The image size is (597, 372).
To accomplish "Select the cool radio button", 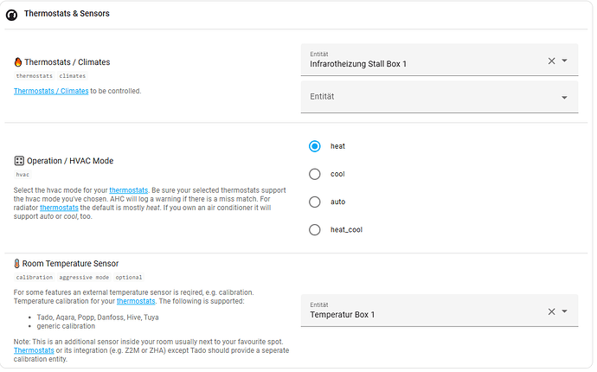I will tap(314, 174).
